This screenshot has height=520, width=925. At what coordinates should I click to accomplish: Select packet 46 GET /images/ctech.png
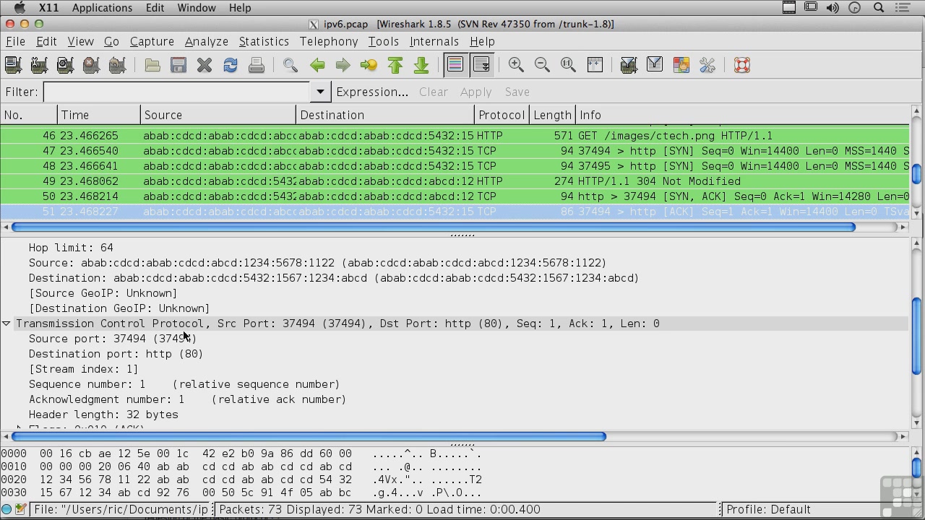coord(455,136)
